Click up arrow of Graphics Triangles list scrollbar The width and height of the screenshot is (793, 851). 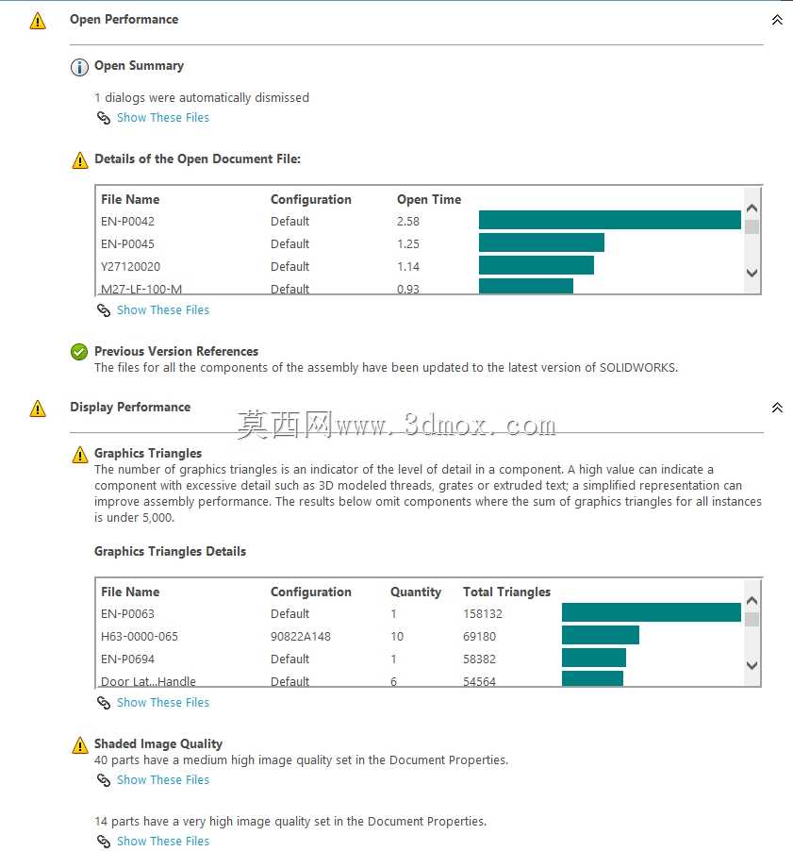pyautogui.click(x=752, y=600)
